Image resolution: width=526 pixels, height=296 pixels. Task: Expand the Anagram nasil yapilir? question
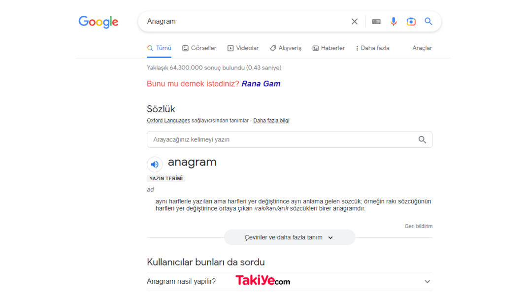[290, 281]
